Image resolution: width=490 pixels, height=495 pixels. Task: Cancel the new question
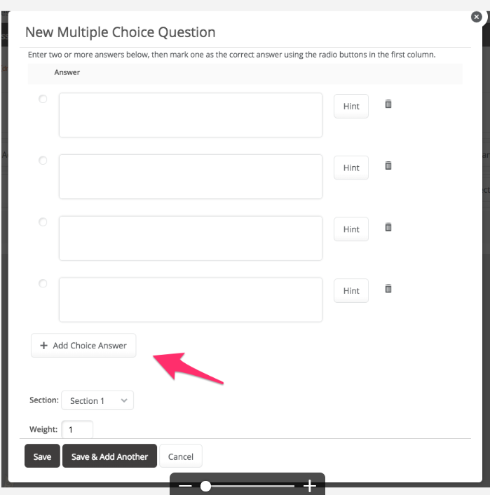[x=181, y=456]
